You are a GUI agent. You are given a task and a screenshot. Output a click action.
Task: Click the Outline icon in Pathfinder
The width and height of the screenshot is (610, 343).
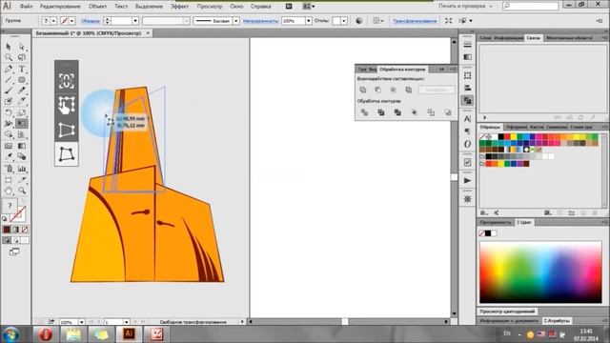coord(431,112)
